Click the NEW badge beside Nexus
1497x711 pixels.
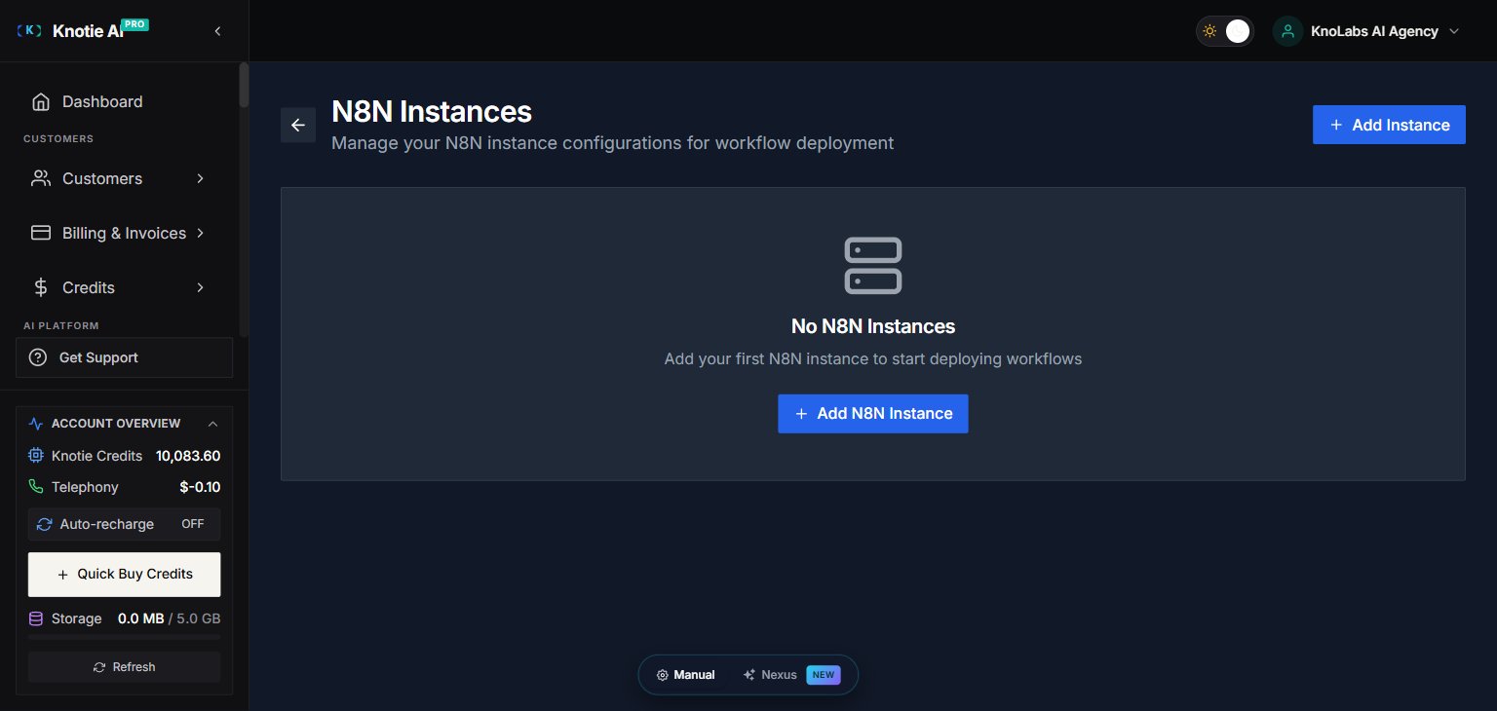[x=823, y=675]
